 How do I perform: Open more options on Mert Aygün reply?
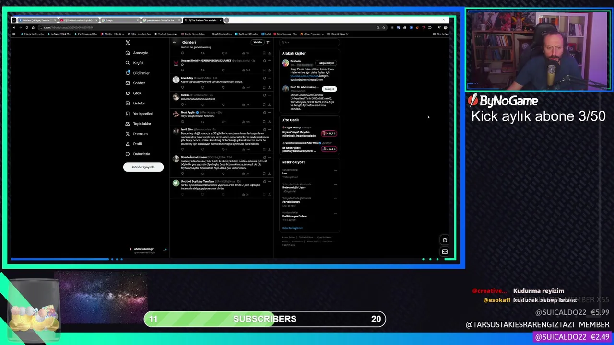pos(270,113)
